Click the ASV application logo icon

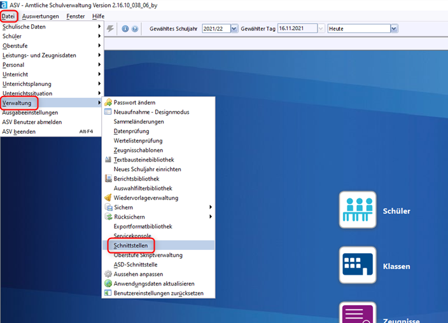pos(4,5)
